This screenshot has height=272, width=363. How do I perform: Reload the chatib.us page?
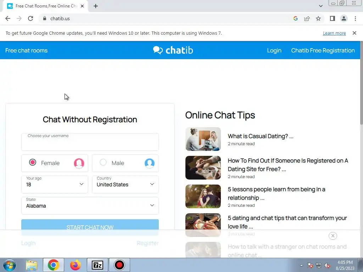point(30,18)
